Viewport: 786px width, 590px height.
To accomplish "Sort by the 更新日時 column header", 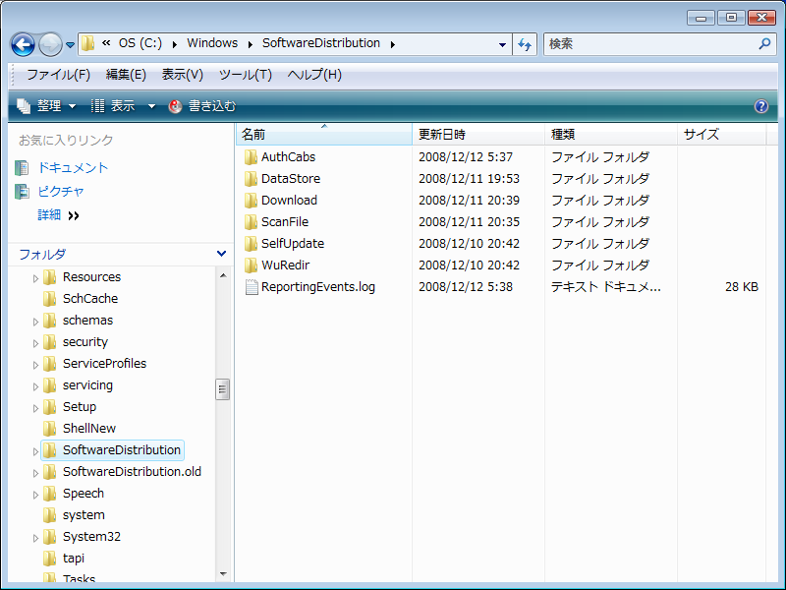I will point(478,134).
